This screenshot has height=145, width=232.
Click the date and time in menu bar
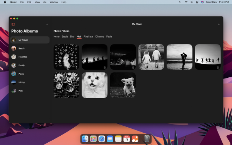[217, 2]
